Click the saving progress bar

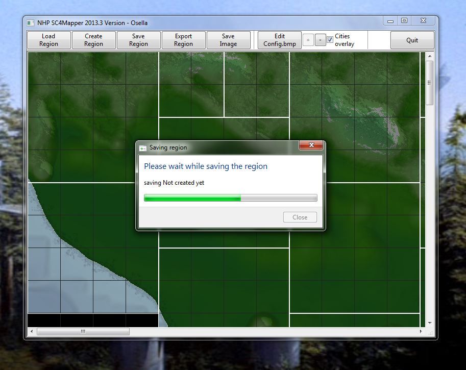pyautogui.click(x=231, y=198)
